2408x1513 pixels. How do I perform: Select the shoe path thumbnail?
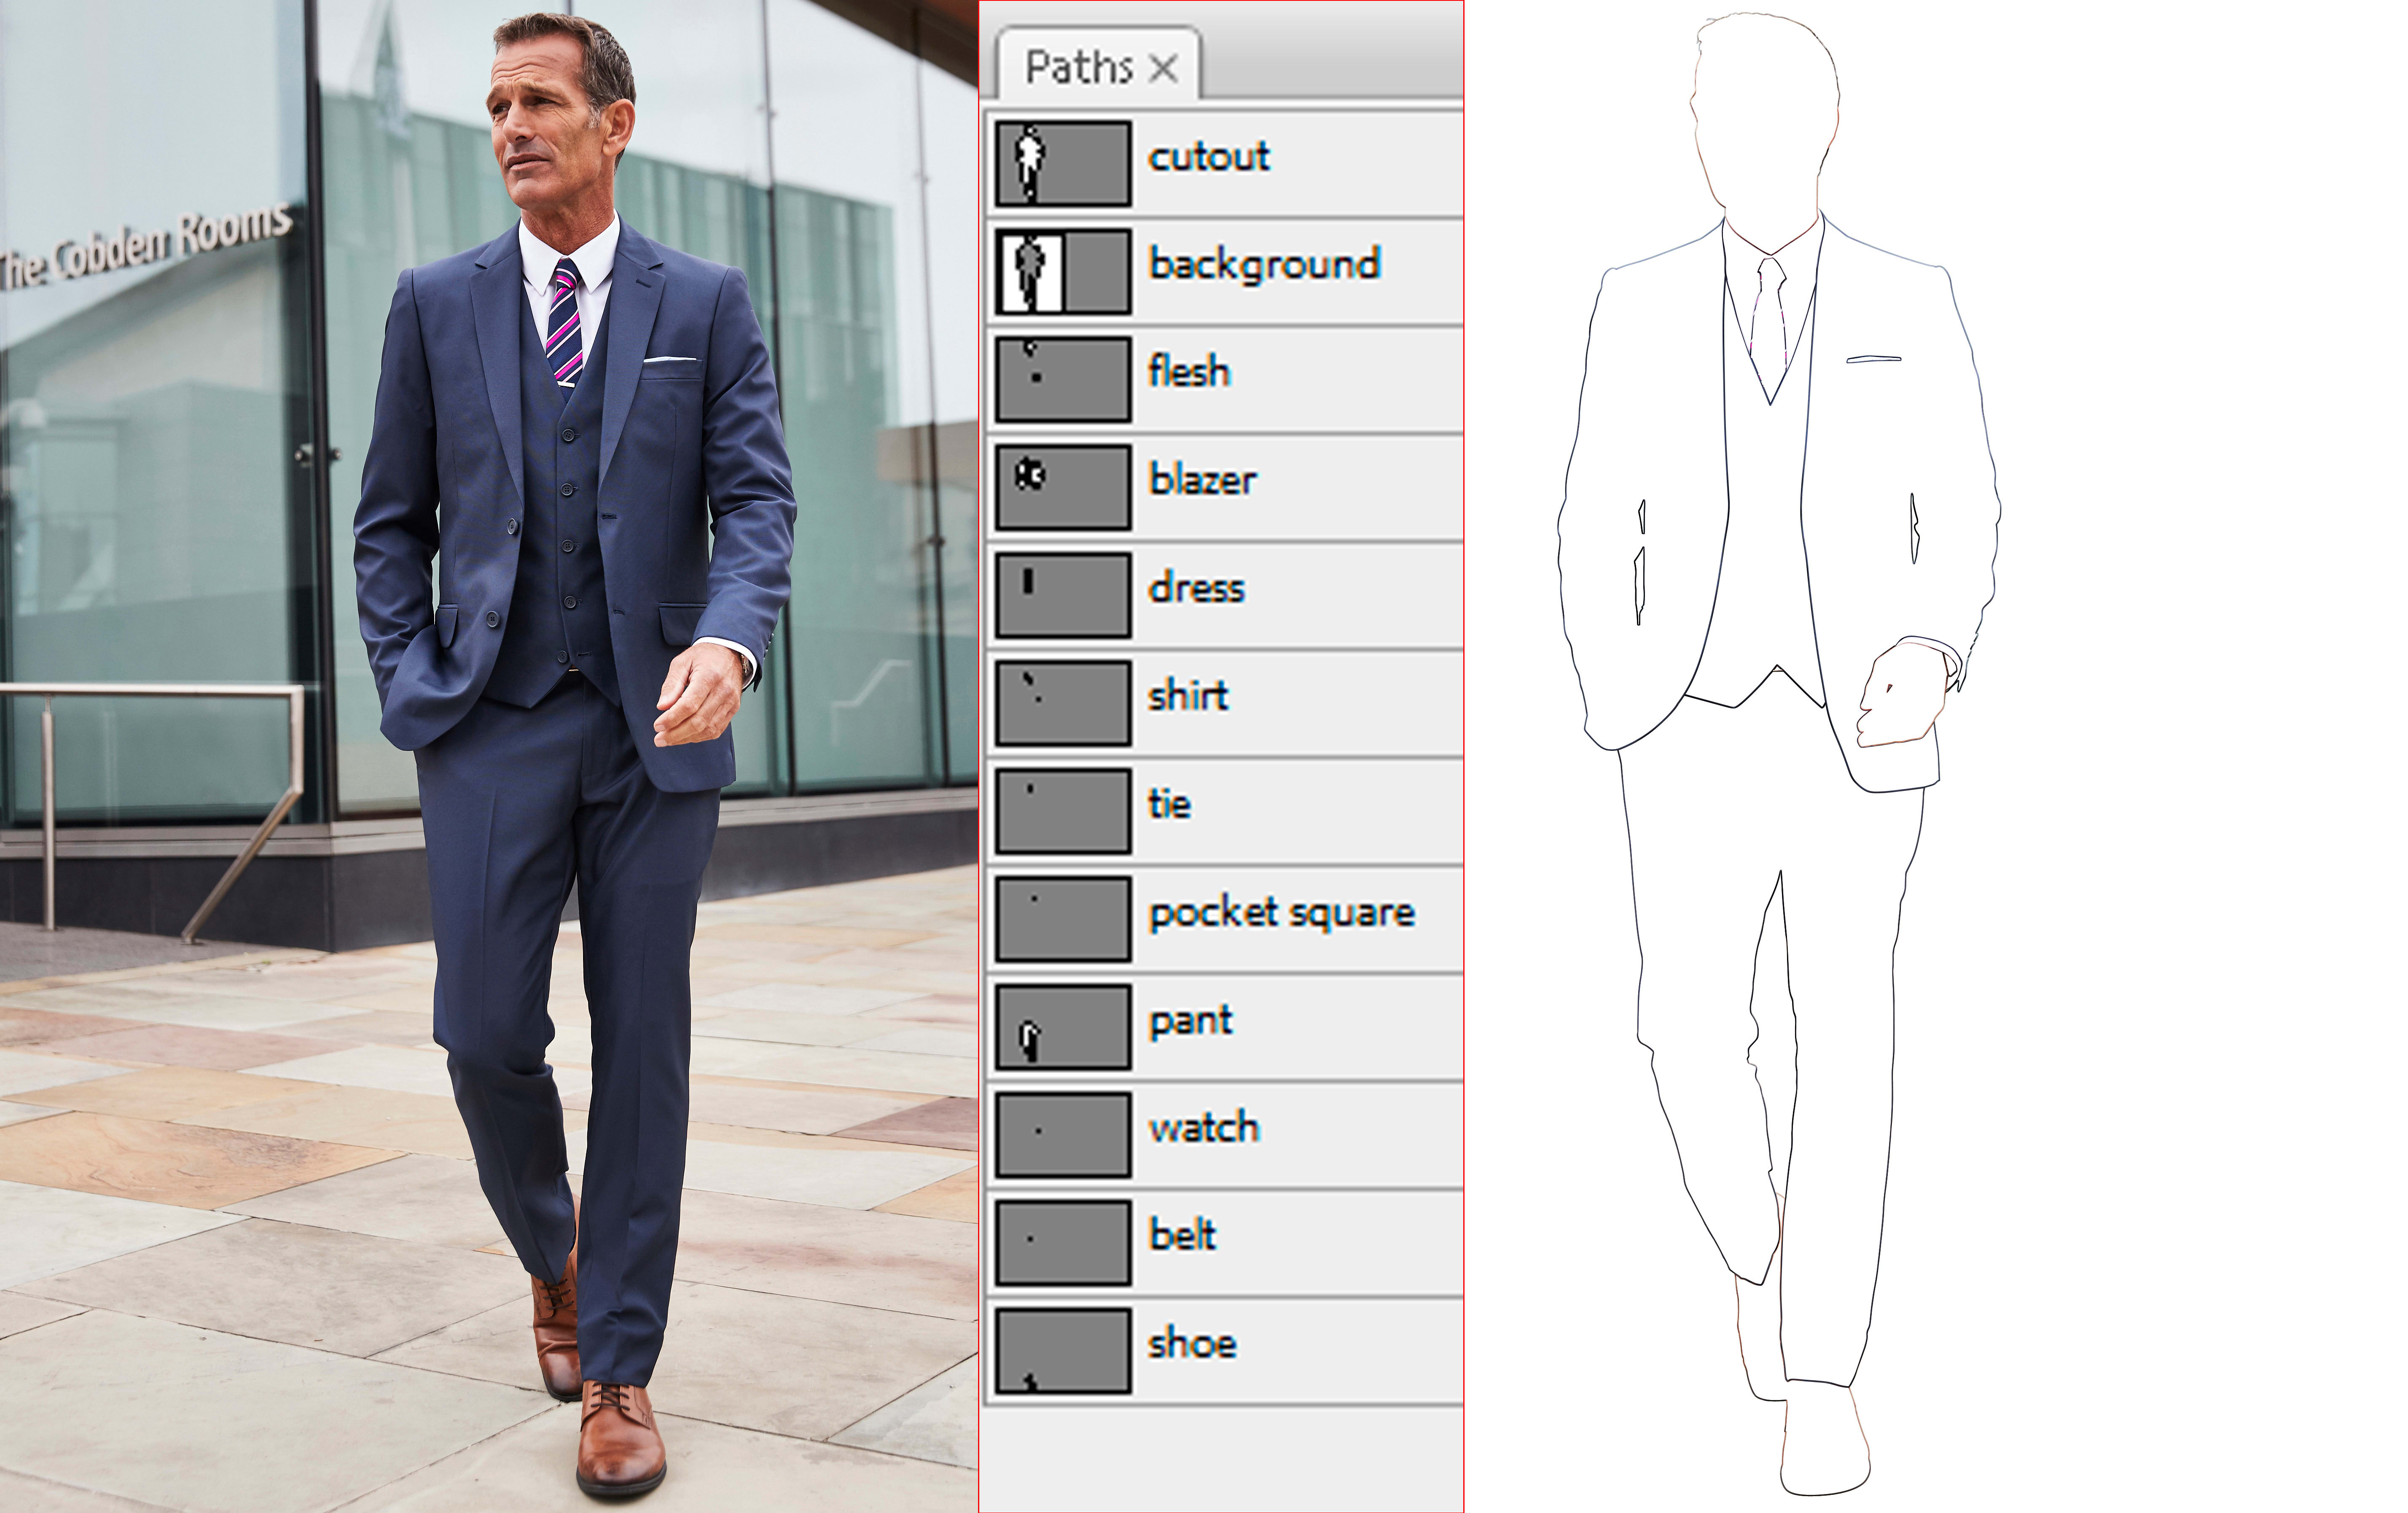click(x=1063, y=1351)
